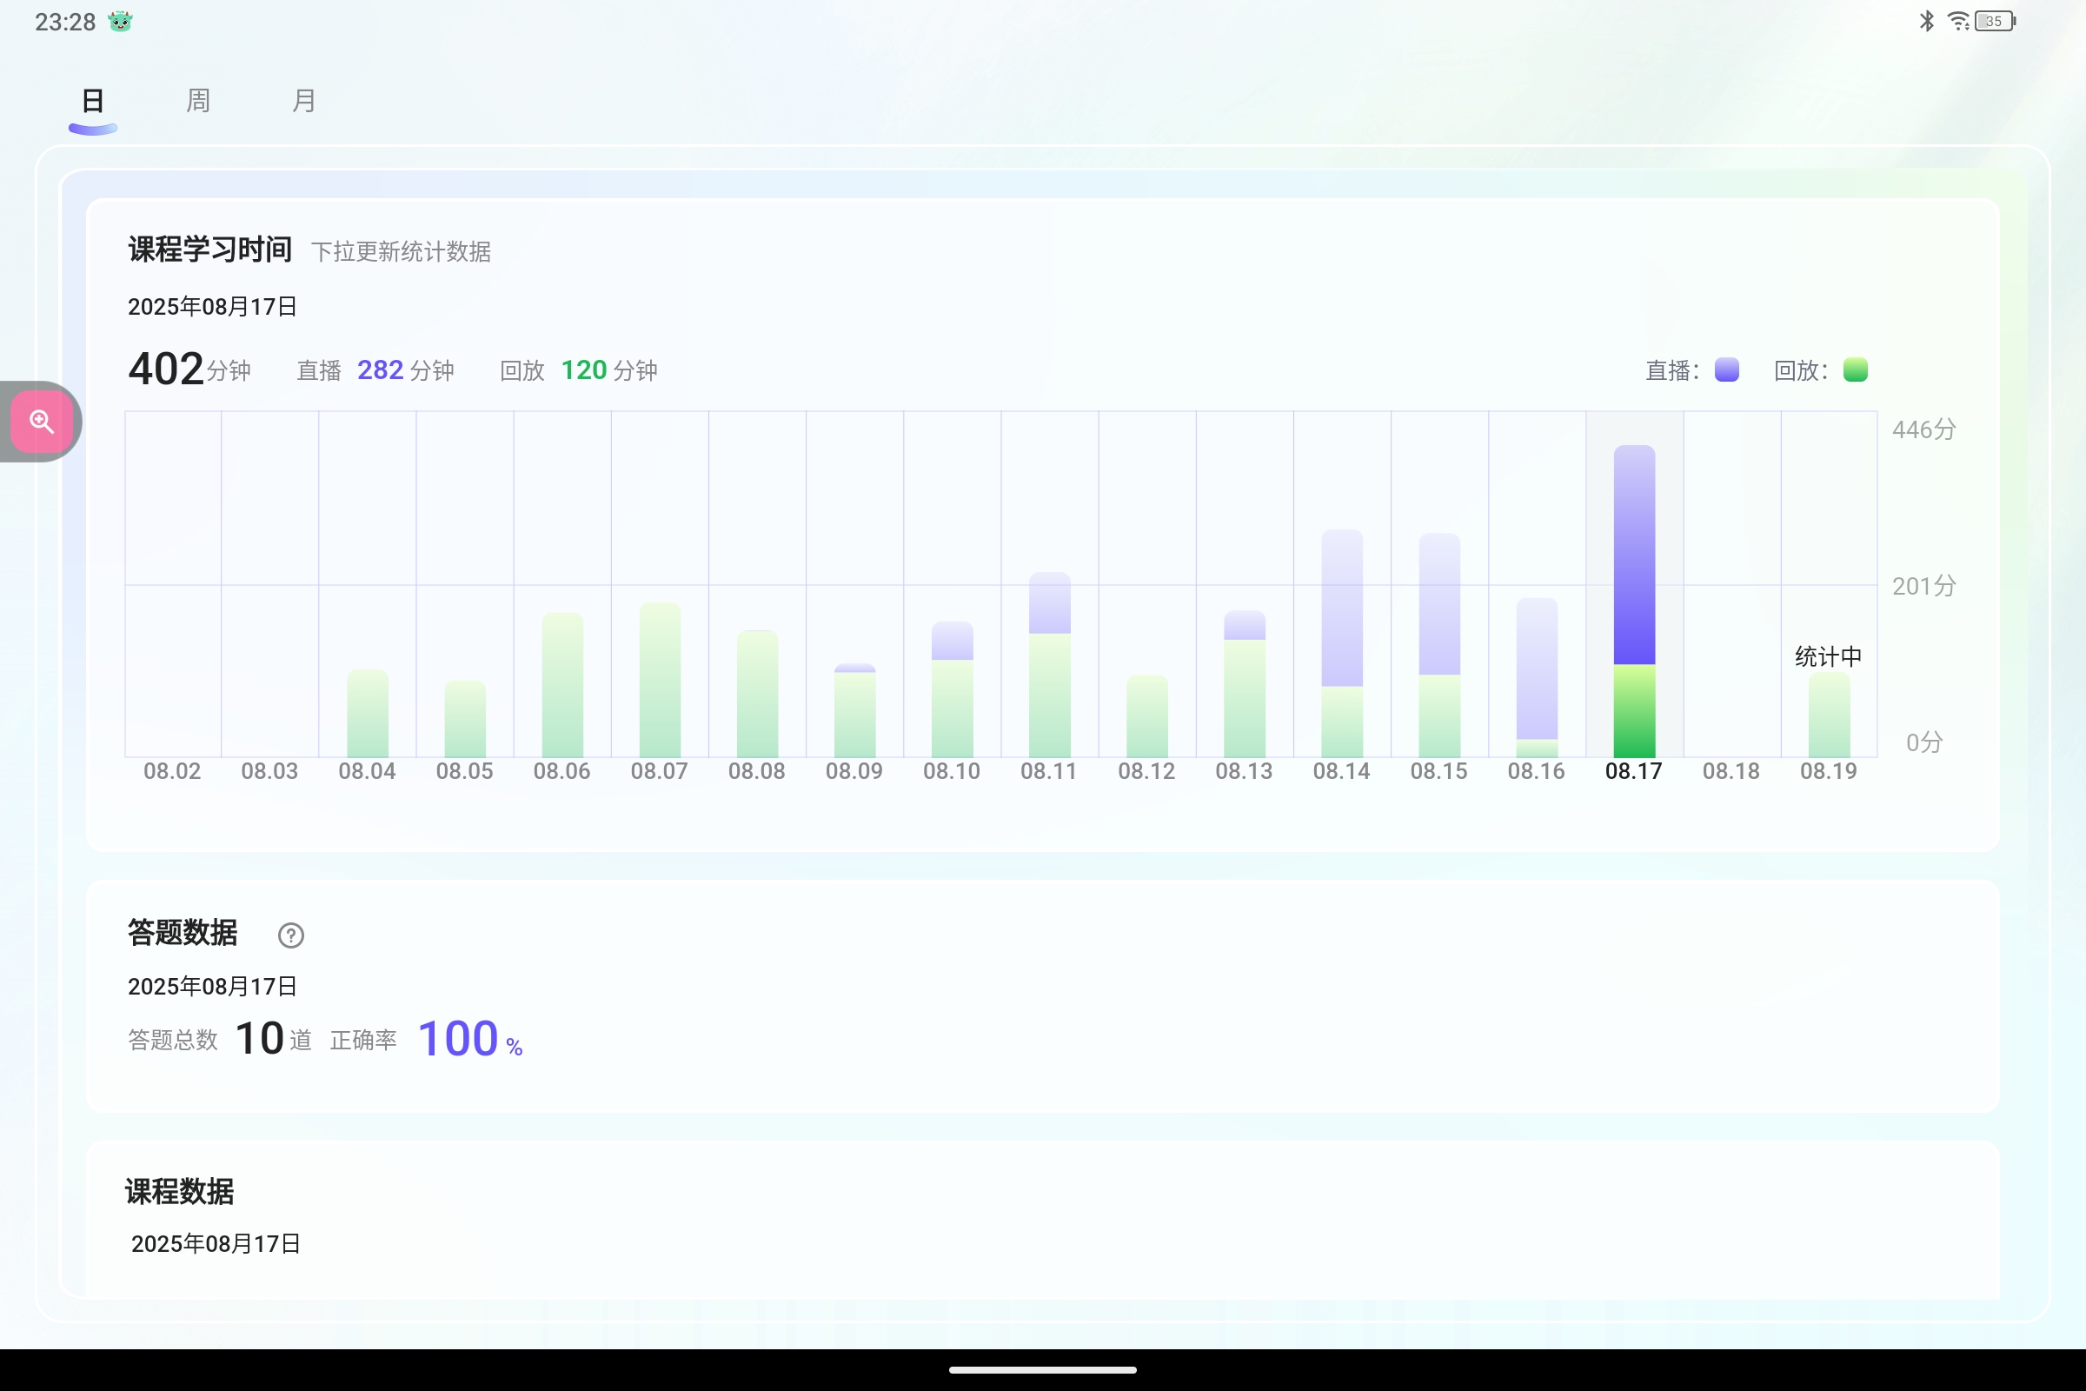Click the pink magnifier zoom button
This screenshot has height=1391, width=2086.
pyautogui.click(x=42, y=422)
